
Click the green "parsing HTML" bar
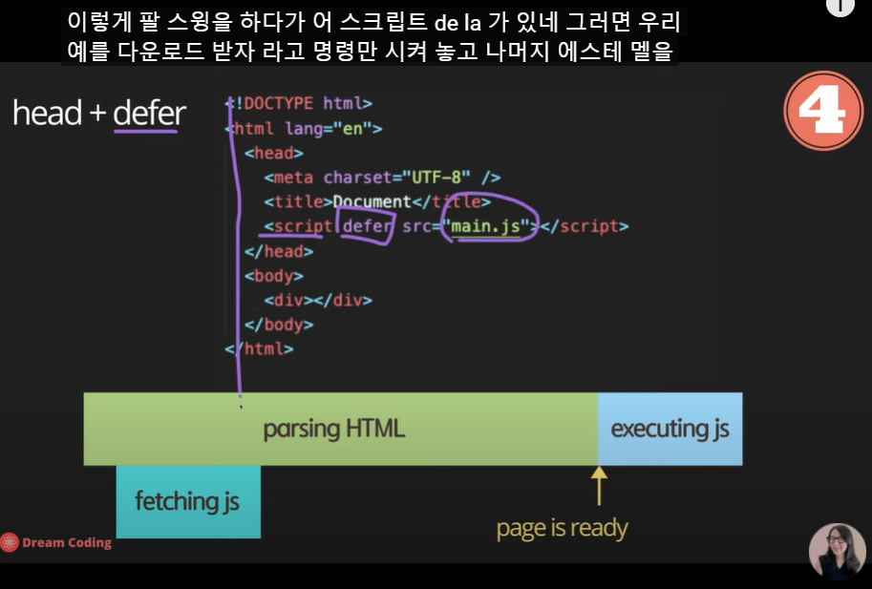[x=340, y=429]
